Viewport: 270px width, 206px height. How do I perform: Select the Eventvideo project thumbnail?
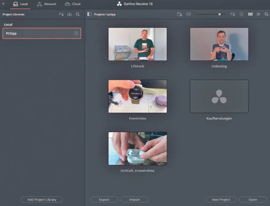137,96
